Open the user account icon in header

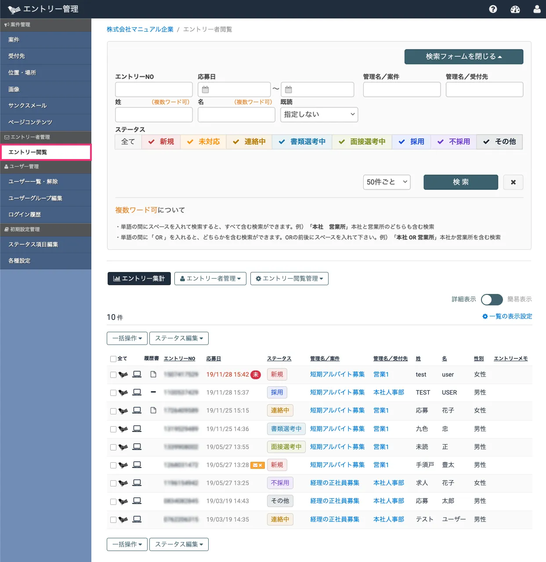pyautogui.click(x=537, y=9)
